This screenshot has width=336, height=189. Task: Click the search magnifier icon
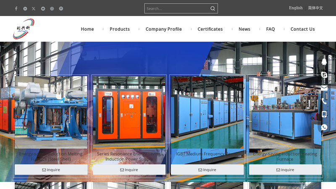click(213, 8)
